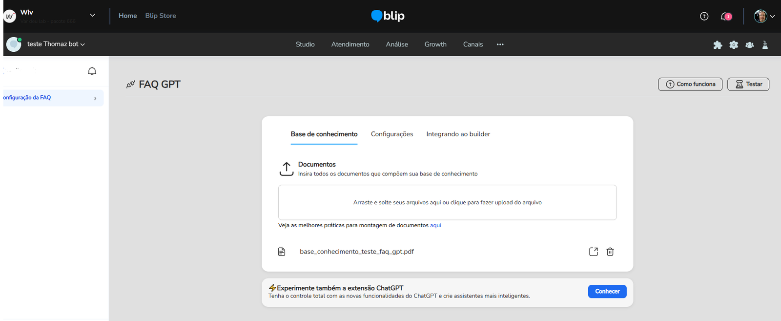Click the Documentos heading text
The height and width of the screenshot is (321, 781).
click(317, 165)
